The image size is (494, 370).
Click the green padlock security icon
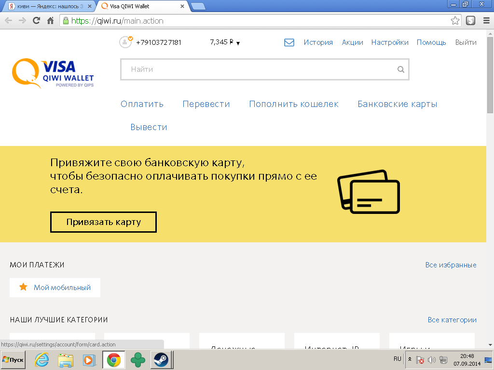click(66, 21)
